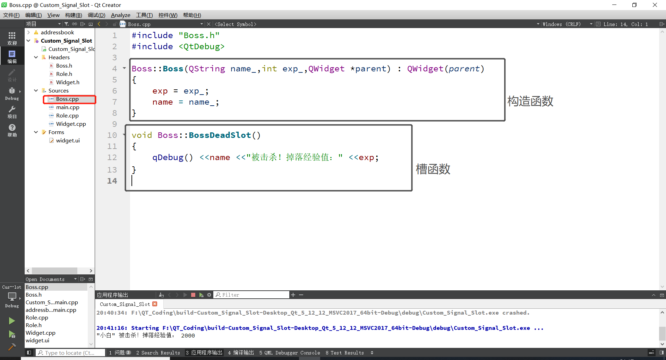The height and width of the screenshot is (360, 666).
Task: Open application output settings gear
Action: click(x=209, y=295)
